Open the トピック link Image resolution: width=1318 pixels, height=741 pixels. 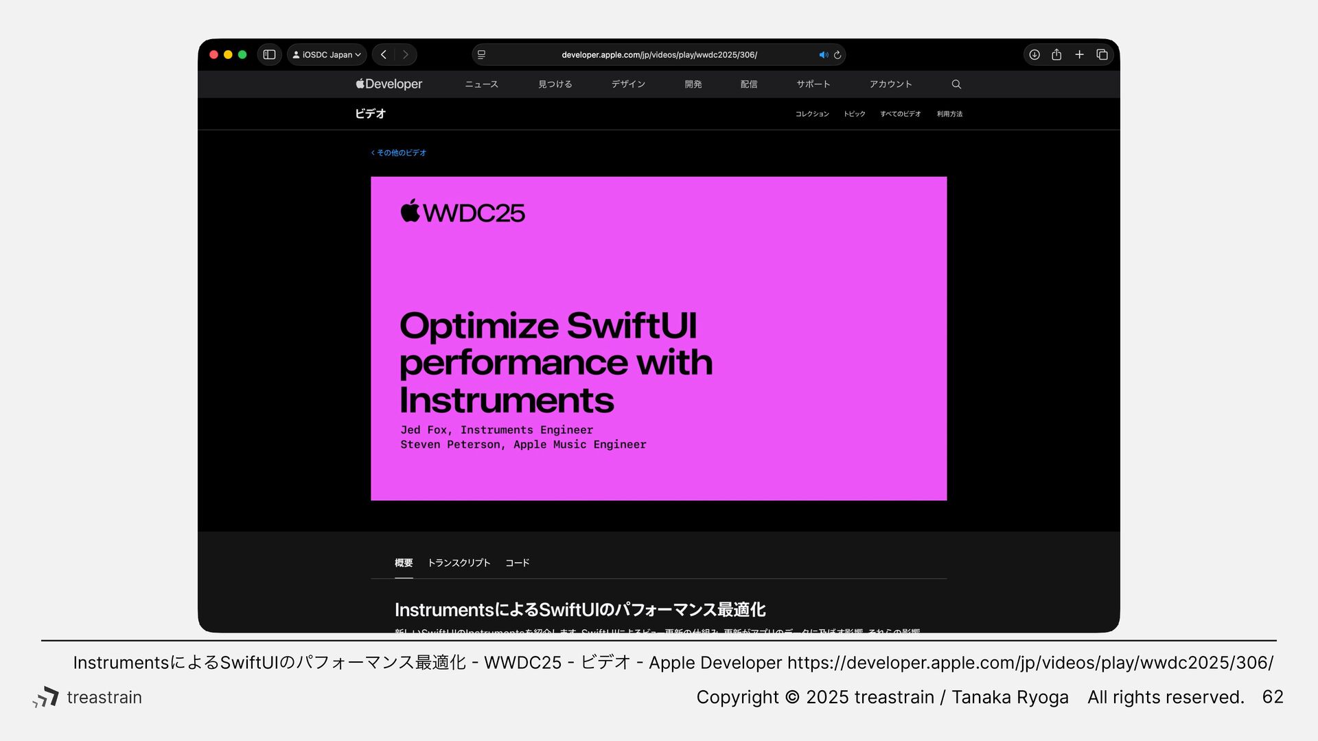tap(855, 114)
